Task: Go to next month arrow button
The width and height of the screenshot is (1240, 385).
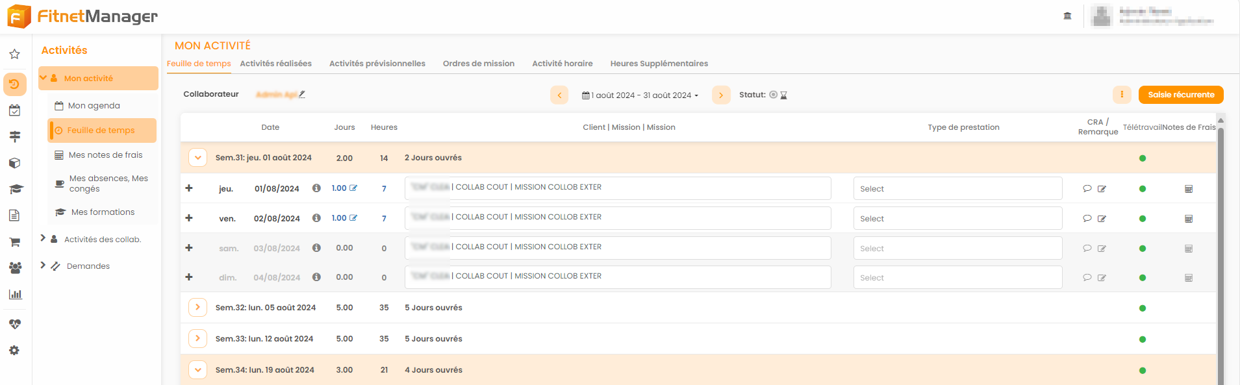Action: [721, 95]
